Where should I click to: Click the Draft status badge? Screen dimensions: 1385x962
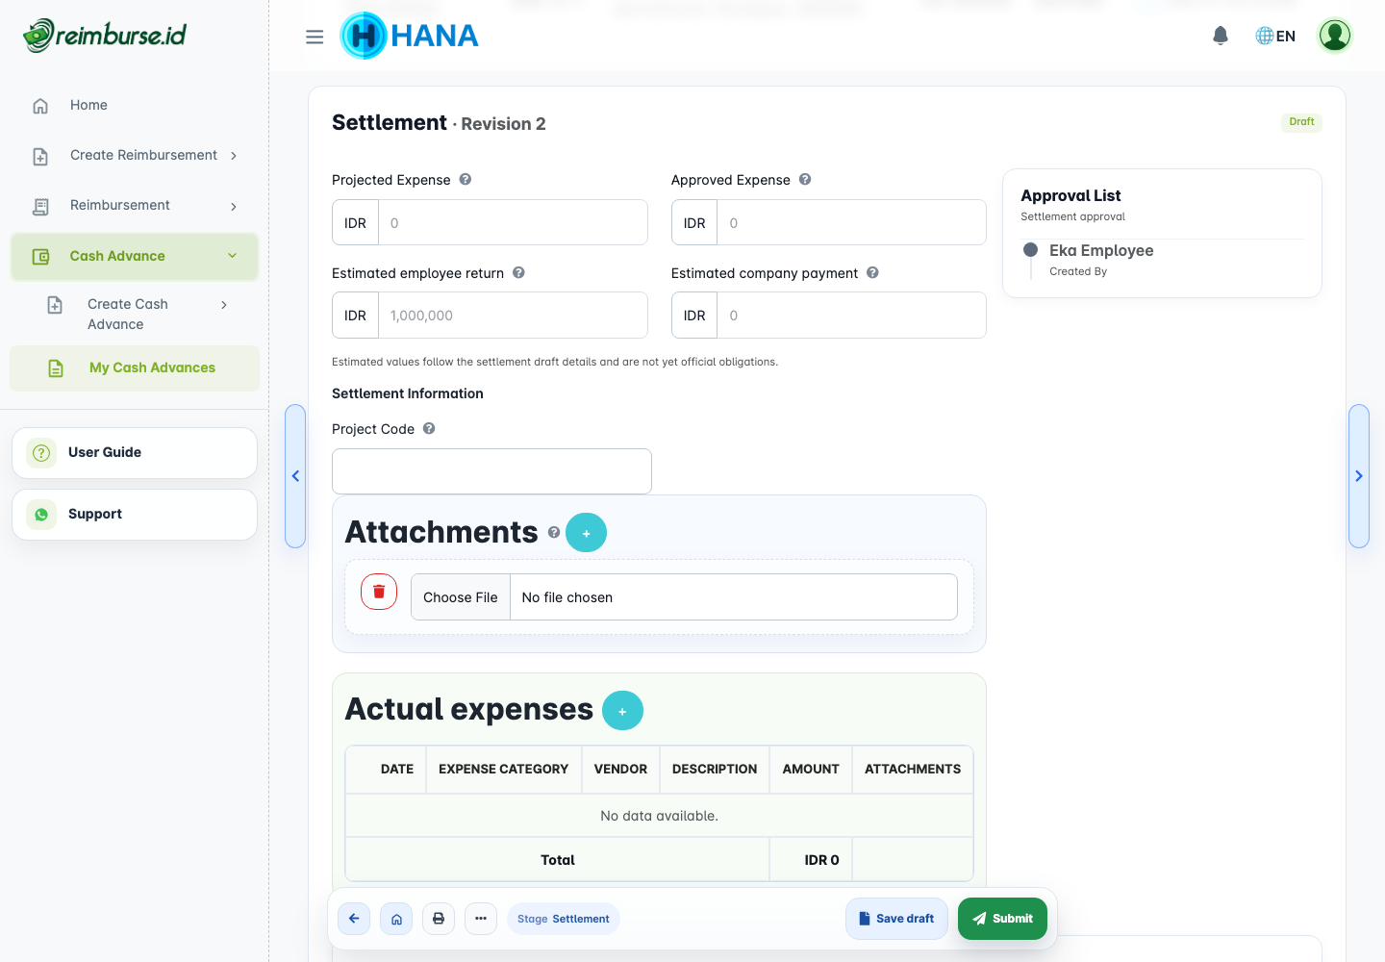pos(1301,122)
